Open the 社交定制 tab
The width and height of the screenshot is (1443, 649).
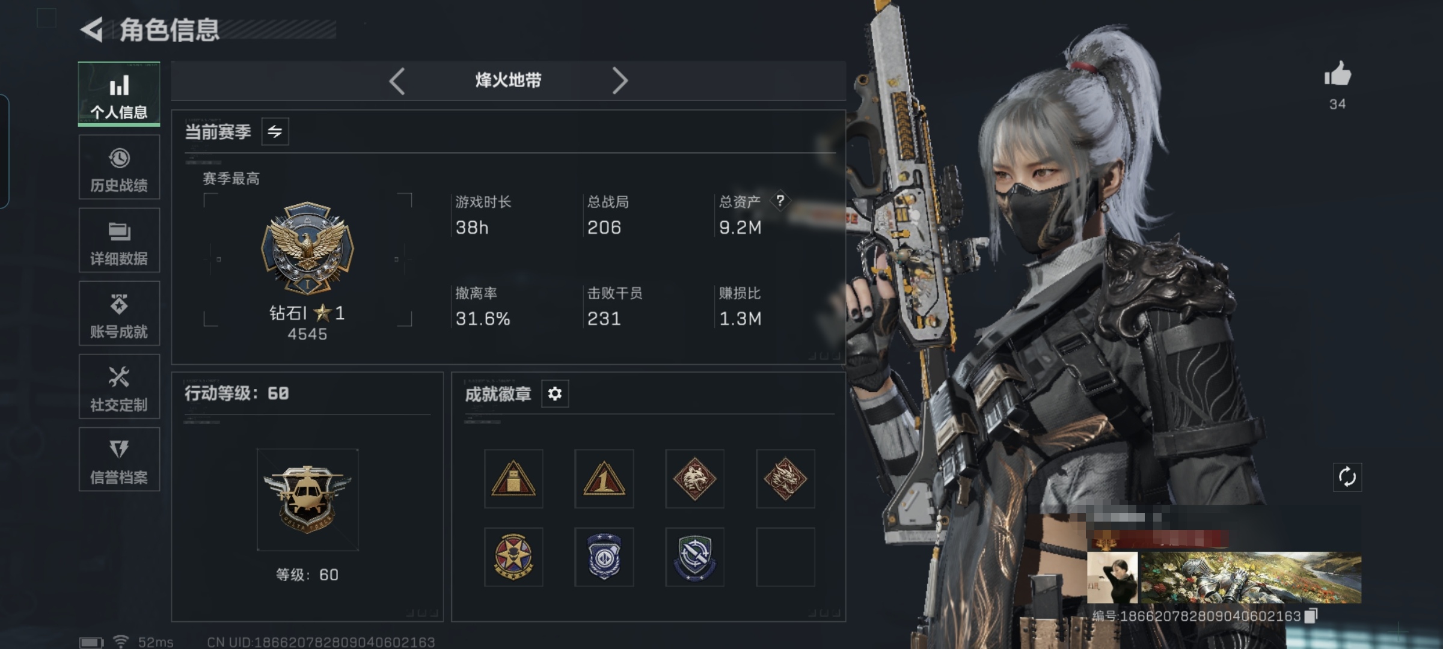[119, 386]
